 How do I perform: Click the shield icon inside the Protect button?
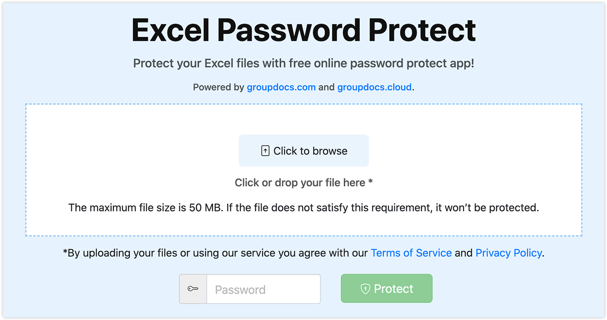coord(366,288)
